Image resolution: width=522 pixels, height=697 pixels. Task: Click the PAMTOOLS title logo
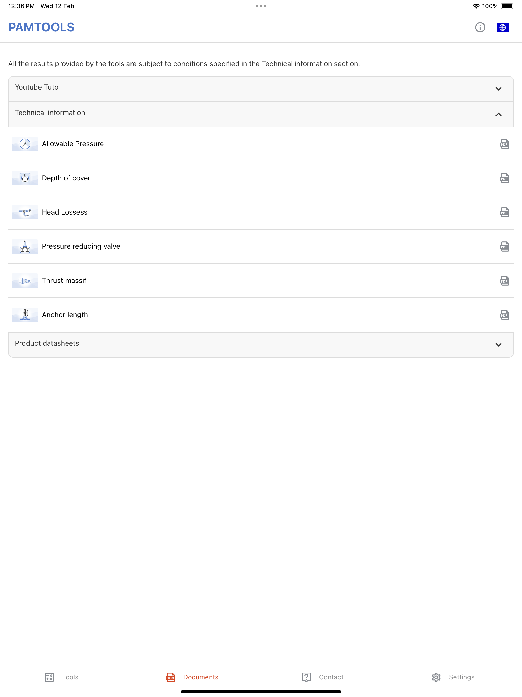pos(41,27)
